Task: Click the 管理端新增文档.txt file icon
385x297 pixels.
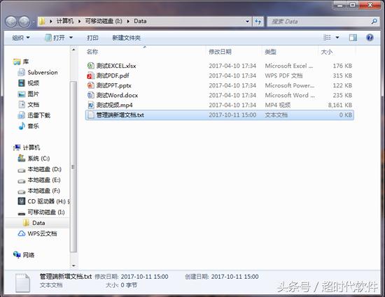Action: click(91, 115)
